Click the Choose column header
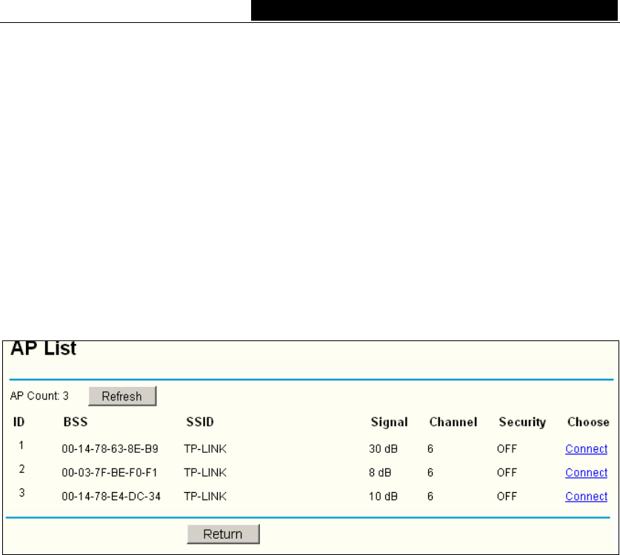This screenshot has height=555, width=620. click(x=588, y=422)
